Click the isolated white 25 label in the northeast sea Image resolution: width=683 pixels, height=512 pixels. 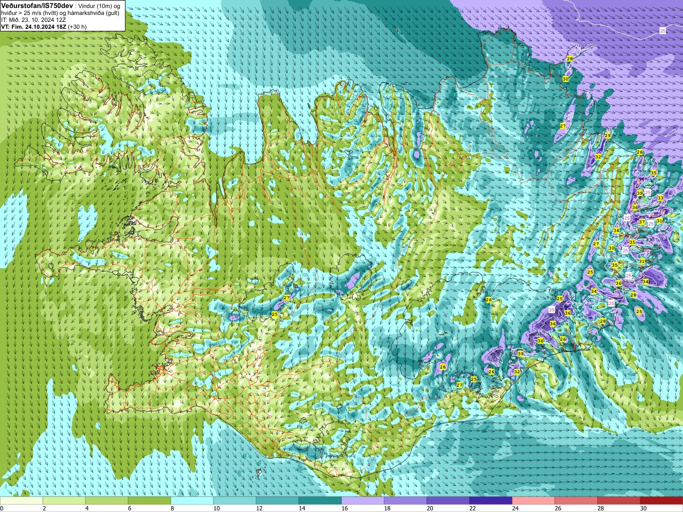click(x=663, y=31)
